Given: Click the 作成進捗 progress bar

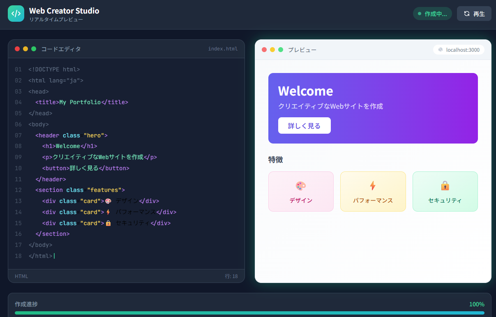Looking at the screenshot, I should point(249,312).
